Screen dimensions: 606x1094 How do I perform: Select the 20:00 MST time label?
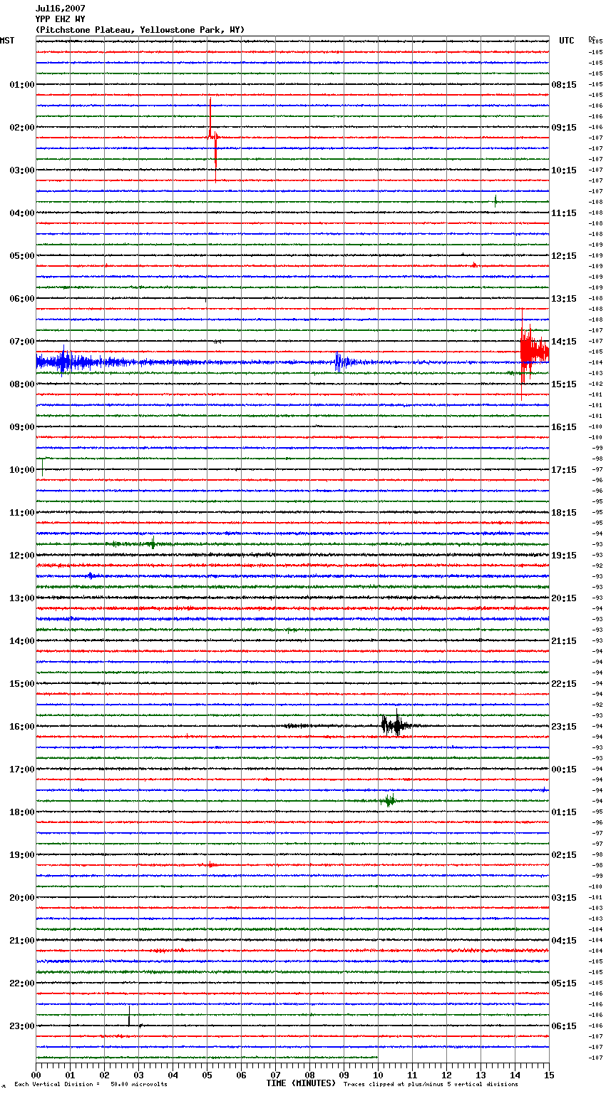point(21,898)
